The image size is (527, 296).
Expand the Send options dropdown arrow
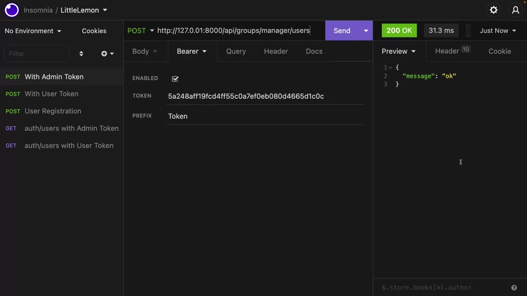tap(366, 30)
